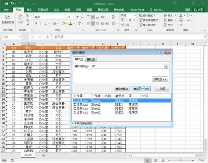Switch to Page Layout view icon

pos(156,160)
